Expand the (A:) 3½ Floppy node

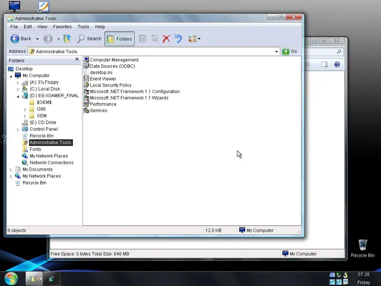pos(18,83)
